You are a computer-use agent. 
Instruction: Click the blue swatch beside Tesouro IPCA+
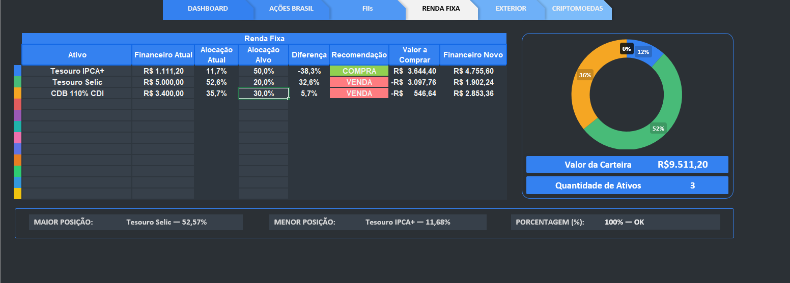(17, 71)
